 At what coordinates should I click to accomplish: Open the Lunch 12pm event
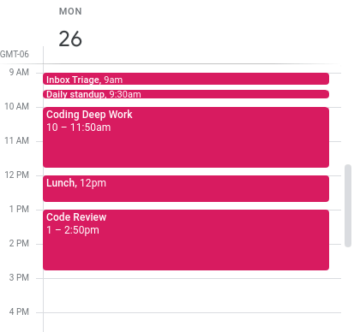coord(186,188)
